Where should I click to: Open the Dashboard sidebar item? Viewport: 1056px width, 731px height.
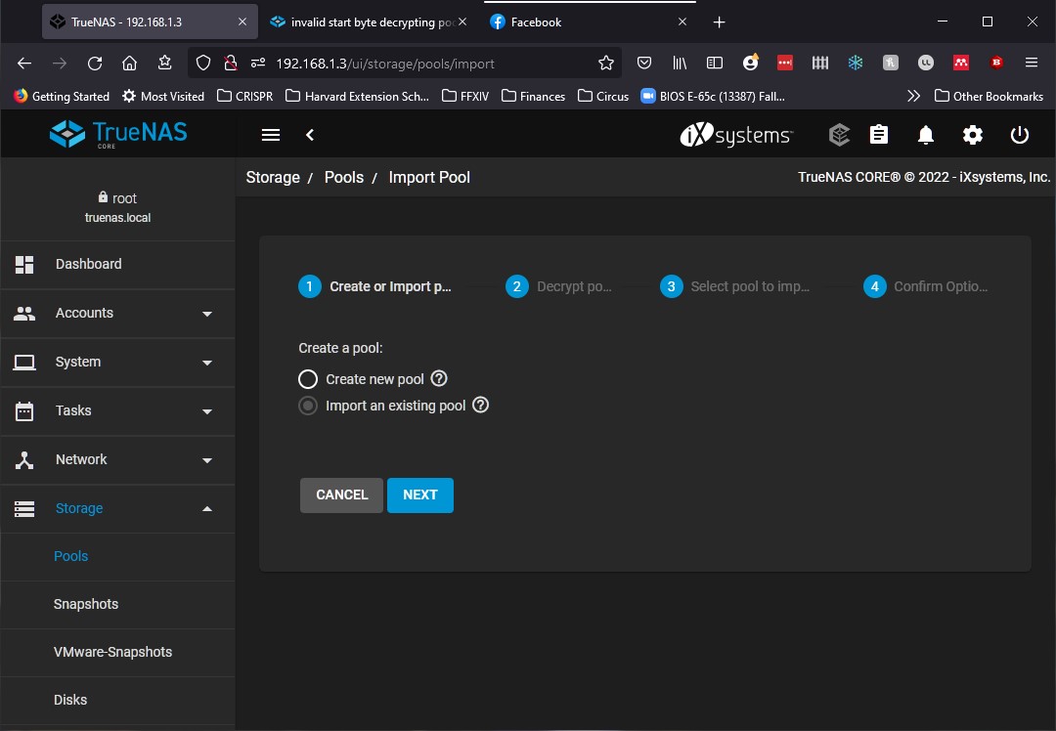pos(118,264)
